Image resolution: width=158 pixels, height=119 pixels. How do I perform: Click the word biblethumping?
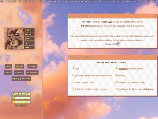pyautogui.click(x=136, y=69)
